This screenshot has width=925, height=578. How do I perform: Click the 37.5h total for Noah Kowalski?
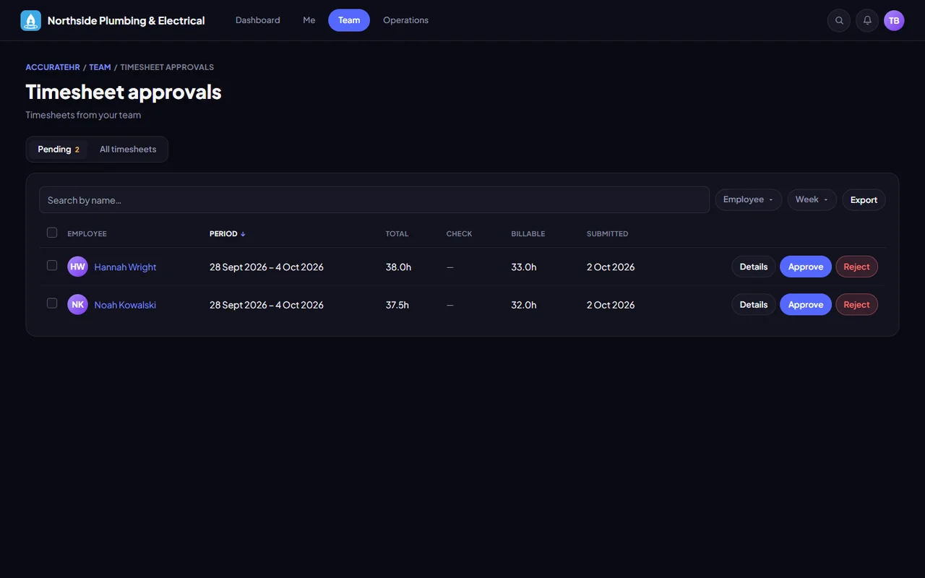(x=397, y=305)
